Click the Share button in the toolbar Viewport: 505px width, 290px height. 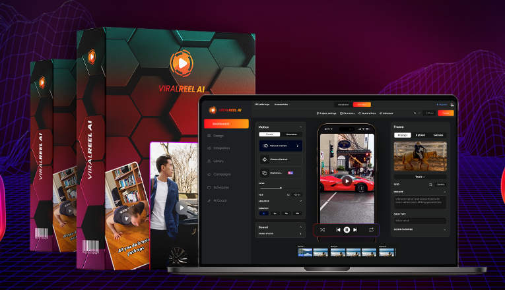[430, 113]
